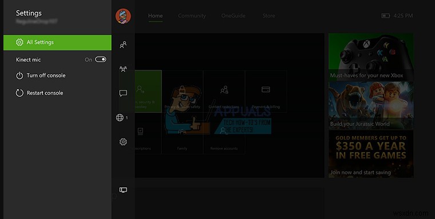Switch to the OneGuide tab
Viewport: 435px width, 219px height.
[x=234, y=16]
